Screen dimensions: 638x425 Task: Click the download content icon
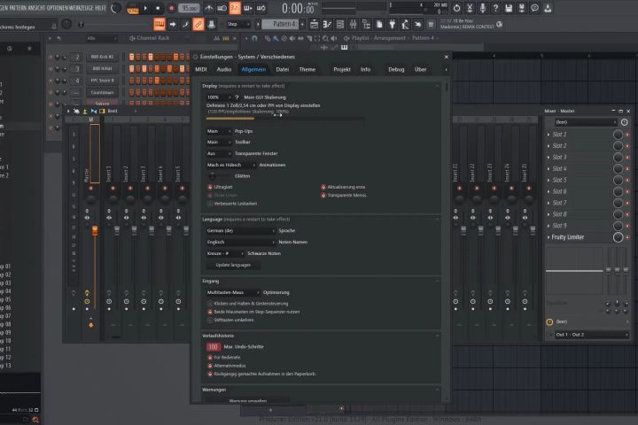click(x=548, y=8)
